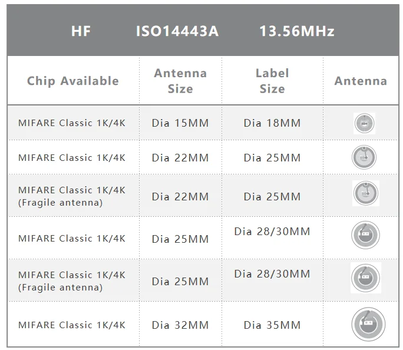
Task: Click MIFARE Classic 1K/4K in the last row
Action: pos(72,325)
